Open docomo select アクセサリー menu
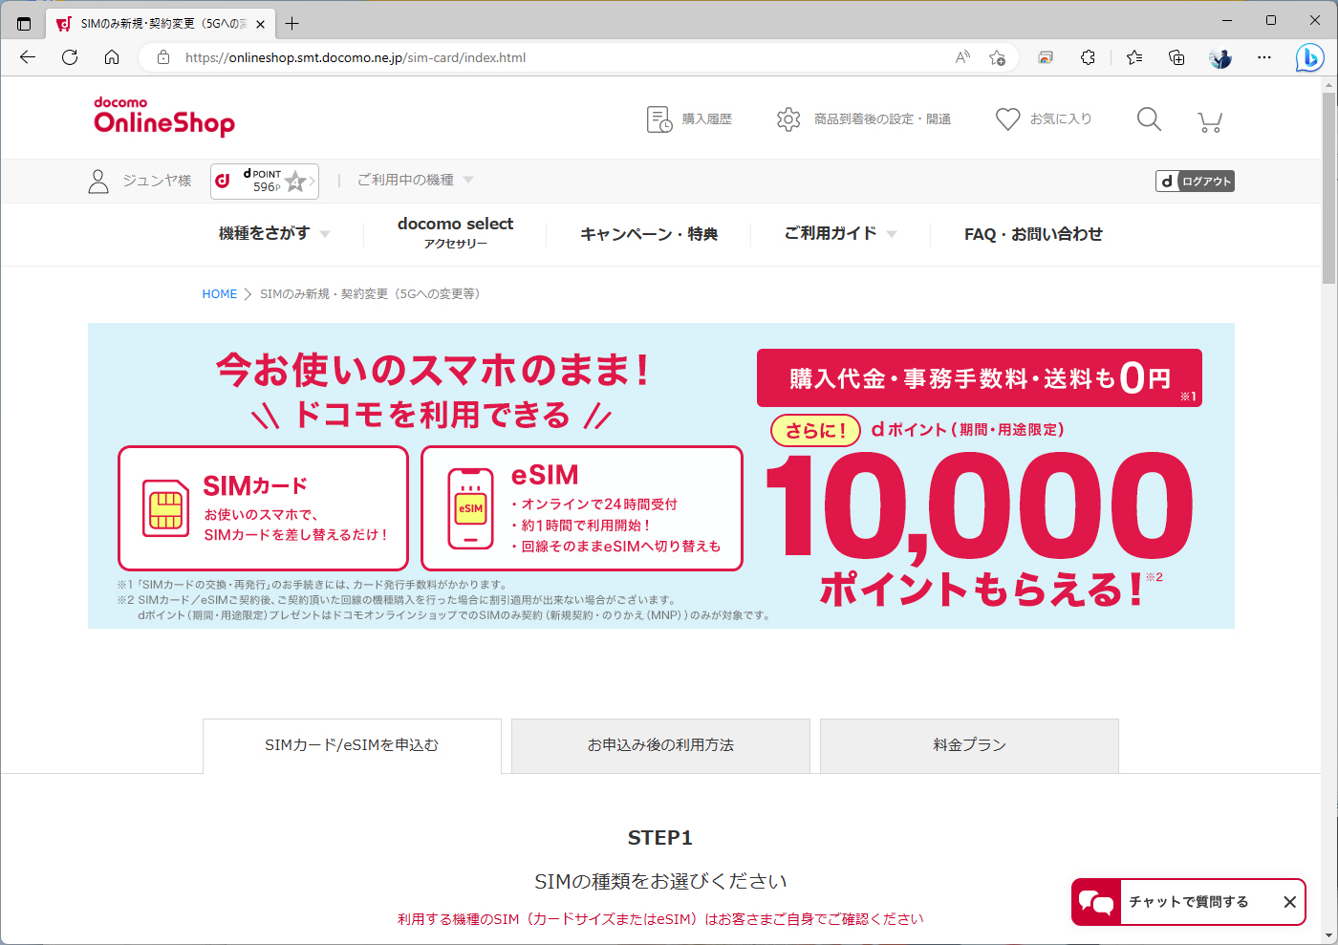 [x=456, y=232]
